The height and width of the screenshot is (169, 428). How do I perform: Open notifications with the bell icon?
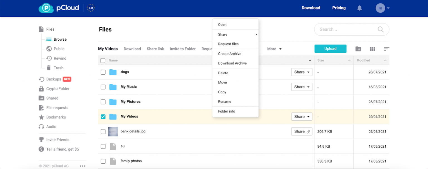coord(359,8)
